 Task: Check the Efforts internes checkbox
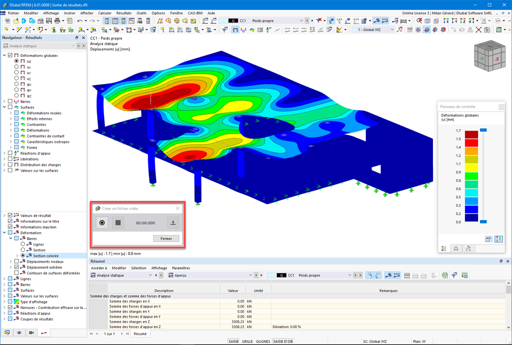pyautogui.click(x=16, y=119)
